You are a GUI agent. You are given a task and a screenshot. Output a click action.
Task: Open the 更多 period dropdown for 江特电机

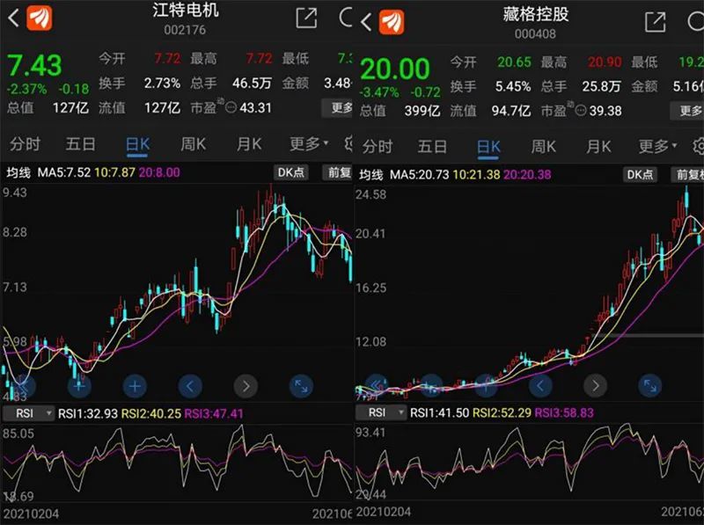pos(309,144)
